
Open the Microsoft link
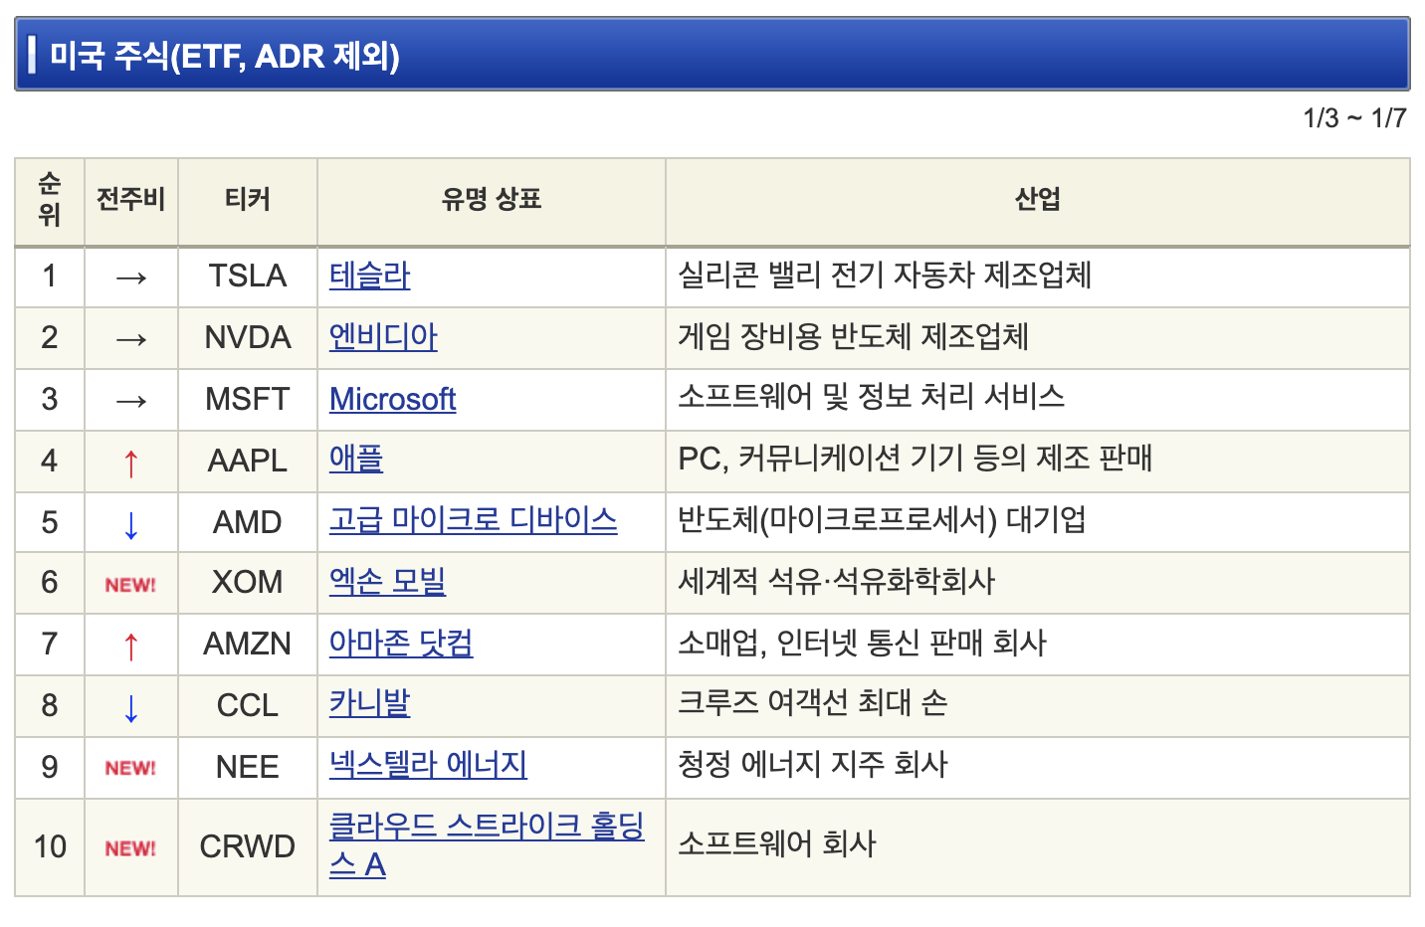(392, 399)
